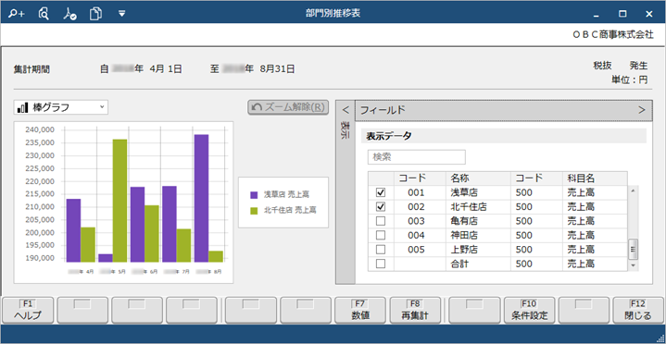Image resolution: width=666 pixels, height=344 pixels.
Task: Click the F8 再集計 button
Action: tap(415, 310)
